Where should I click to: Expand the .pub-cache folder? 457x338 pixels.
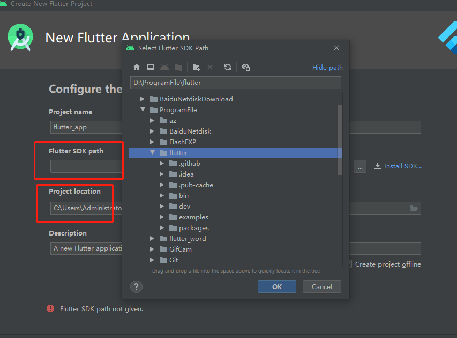tap(161, 185)
